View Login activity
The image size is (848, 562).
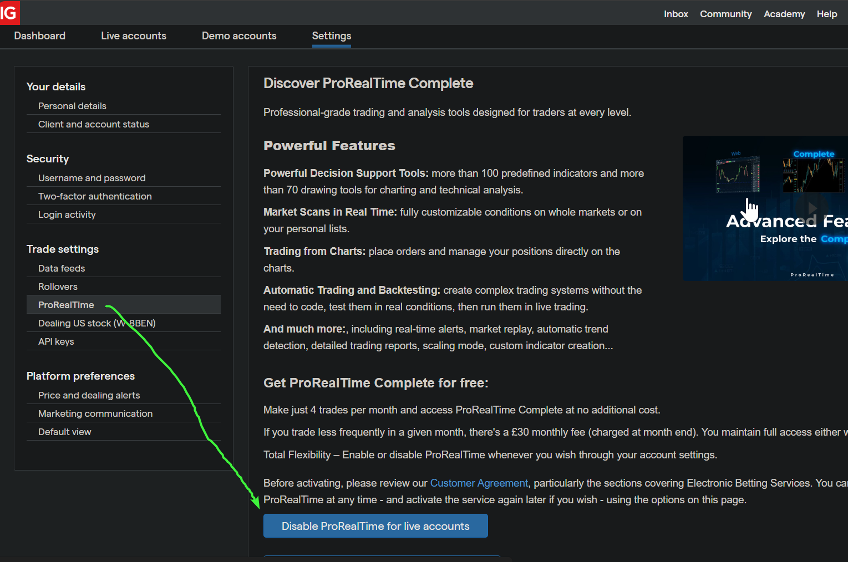(x=124, y=214)
